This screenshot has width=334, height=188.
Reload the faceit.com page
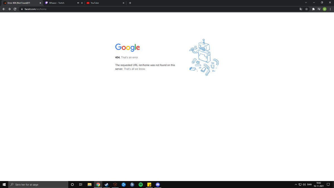(15, 9)
